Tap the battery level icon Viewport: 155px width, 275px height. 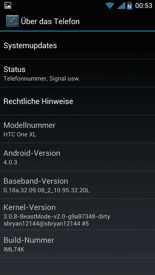(x=130, y=5)
